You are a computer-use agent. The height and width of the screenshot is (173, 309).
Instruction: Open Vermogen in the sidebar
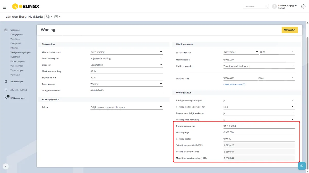(15, 75)
